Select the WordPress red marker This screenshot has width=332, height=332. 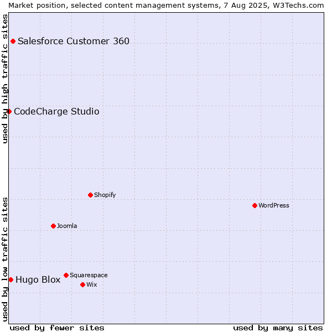(x=255, y=206)
